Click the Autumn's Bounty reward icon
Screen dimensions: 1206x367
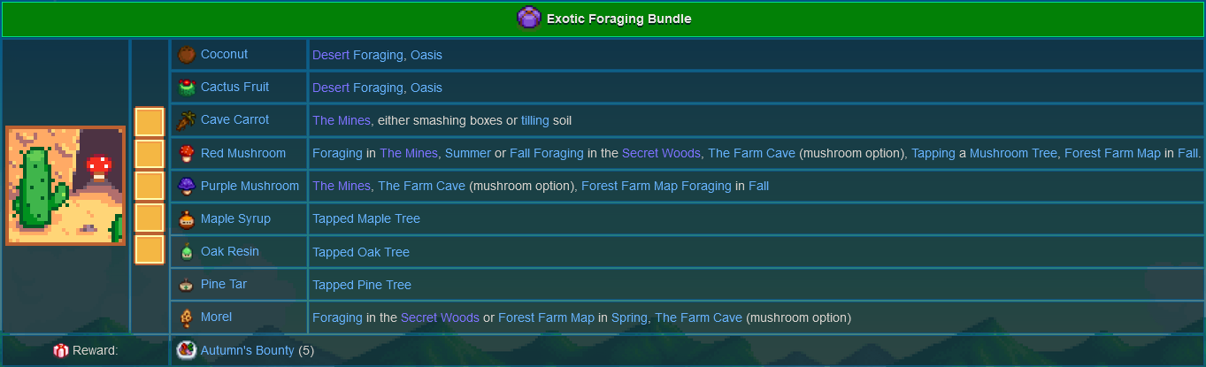pyautogui.click(x=186, y=350)
